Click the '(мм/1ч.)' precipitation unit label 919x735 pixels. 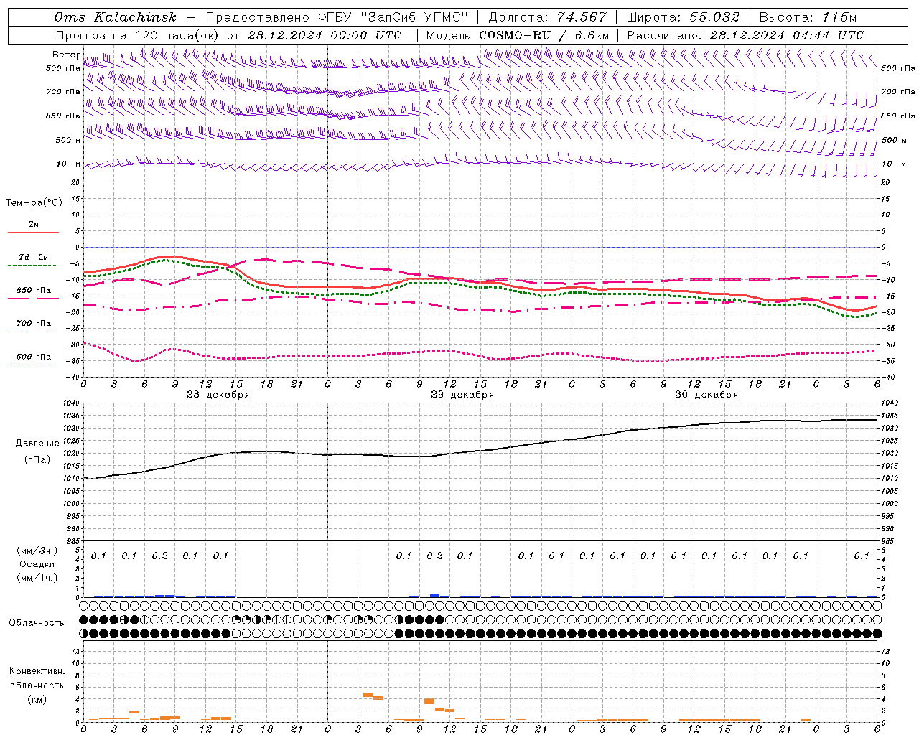(x=37, y=578)
